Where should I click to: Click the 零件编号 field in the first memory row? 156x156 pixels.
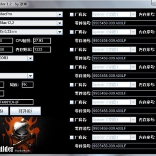(x=124, y=23)
